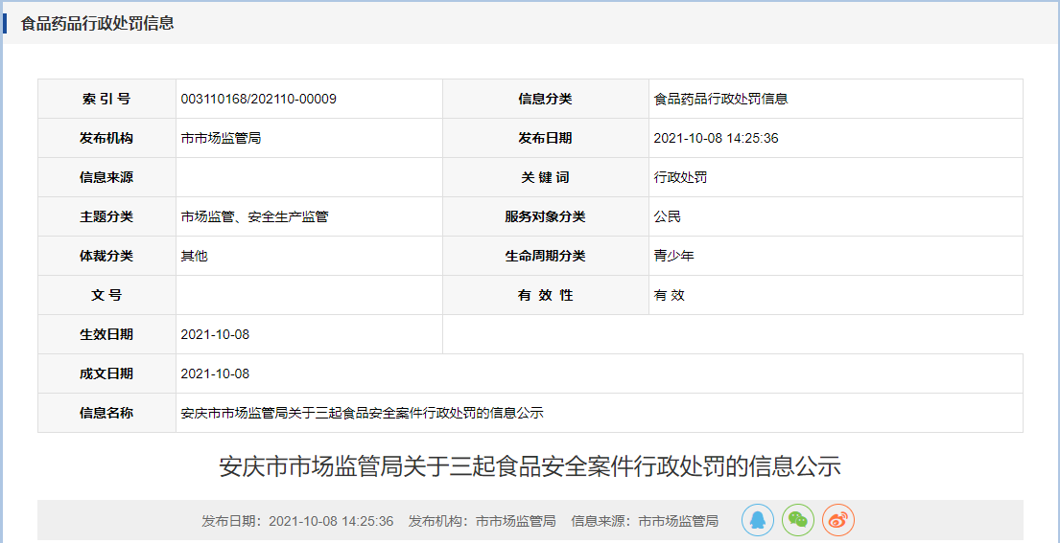Image resolution: width=1060 pixels, height=543 pixels.
Task: Click 发布机构:市市场监管局 in the gray info bar
Action: click(482, 521)
